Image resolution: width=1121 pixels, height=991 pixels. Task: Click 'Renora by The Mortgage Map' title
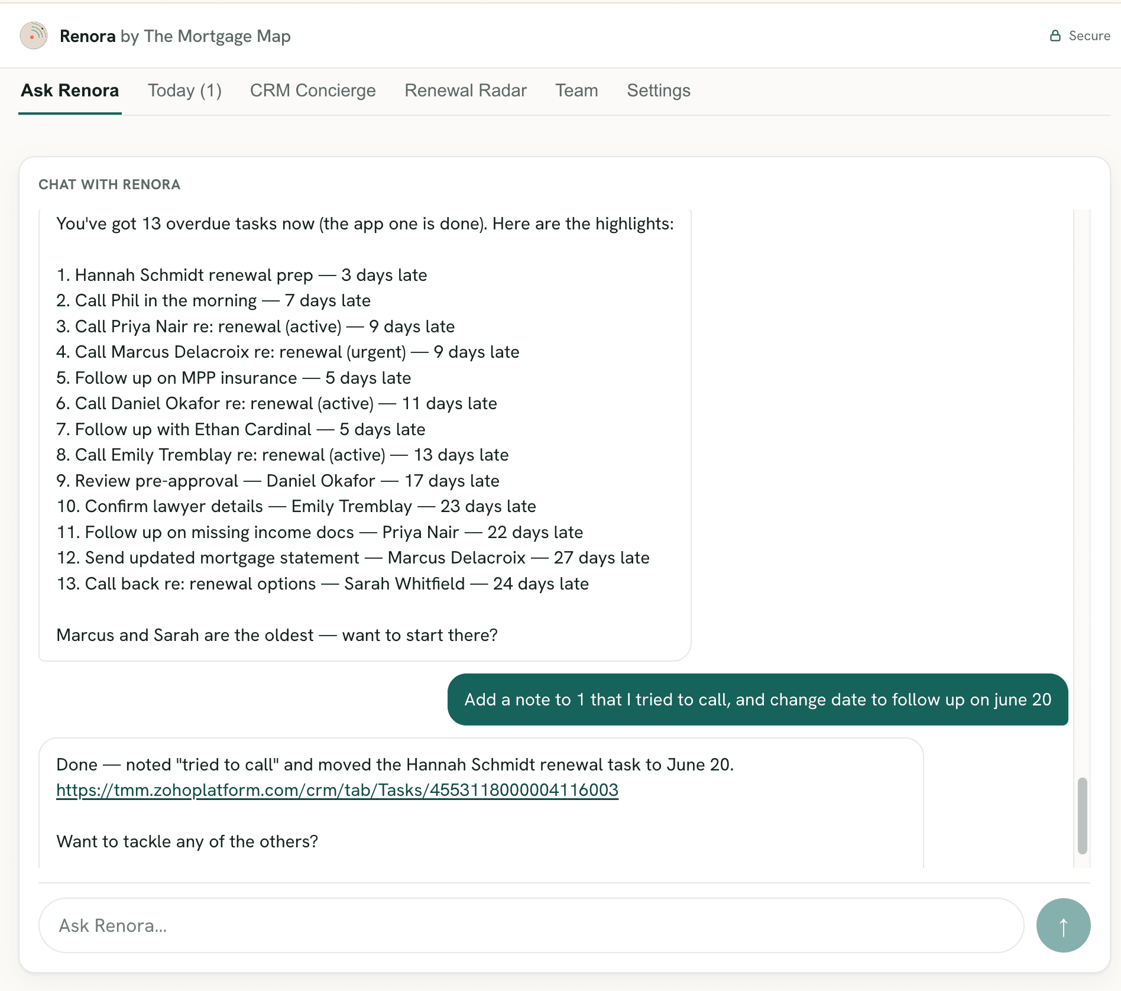click(x=175, y=36)
